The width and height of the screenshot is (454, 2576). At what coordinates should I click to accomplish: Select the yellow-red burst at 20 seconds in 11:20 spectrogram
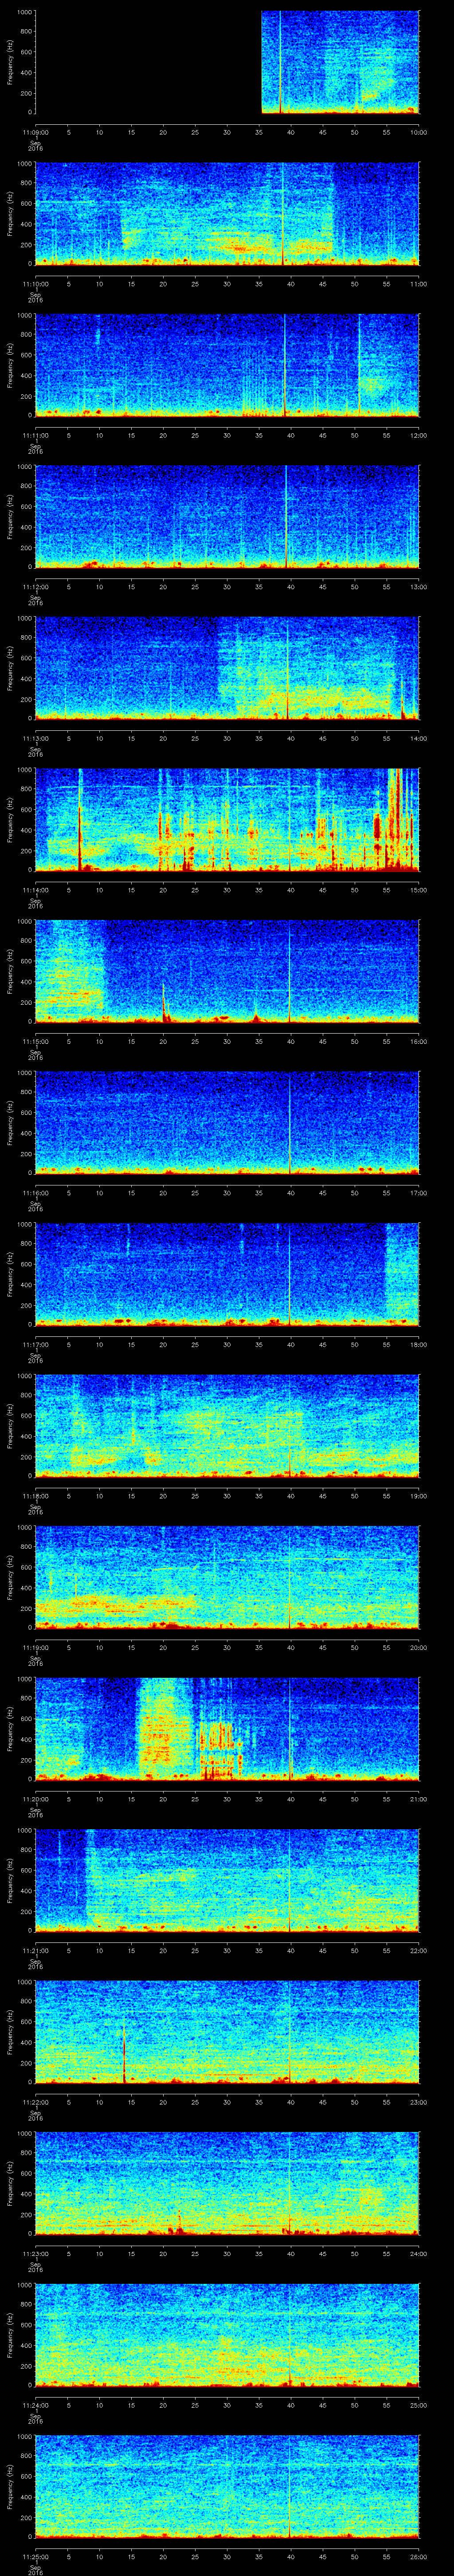point(160,1730)
